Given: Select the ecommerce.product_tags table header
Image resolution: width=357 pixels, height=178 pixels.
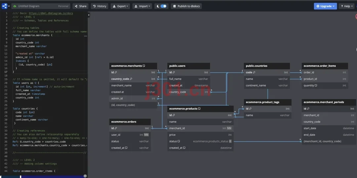Looking at the screenshot, I should pos(267,102).
